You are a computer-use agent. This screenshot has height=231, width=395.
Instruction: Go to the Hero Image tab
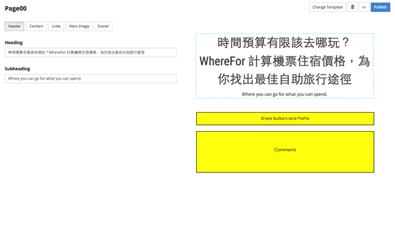[x=79, y=26]
